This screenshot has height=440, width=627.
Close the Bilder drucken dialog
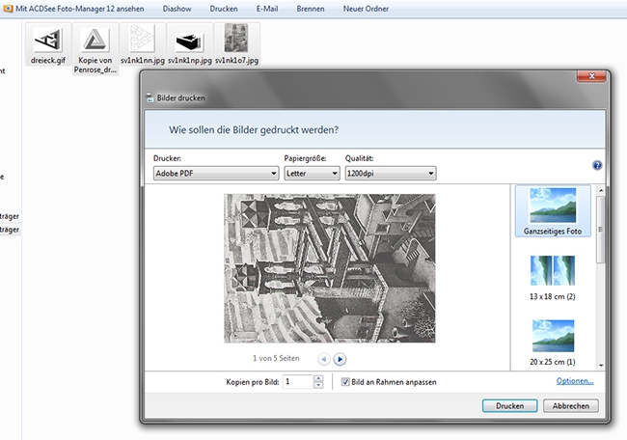coord(592,76)
